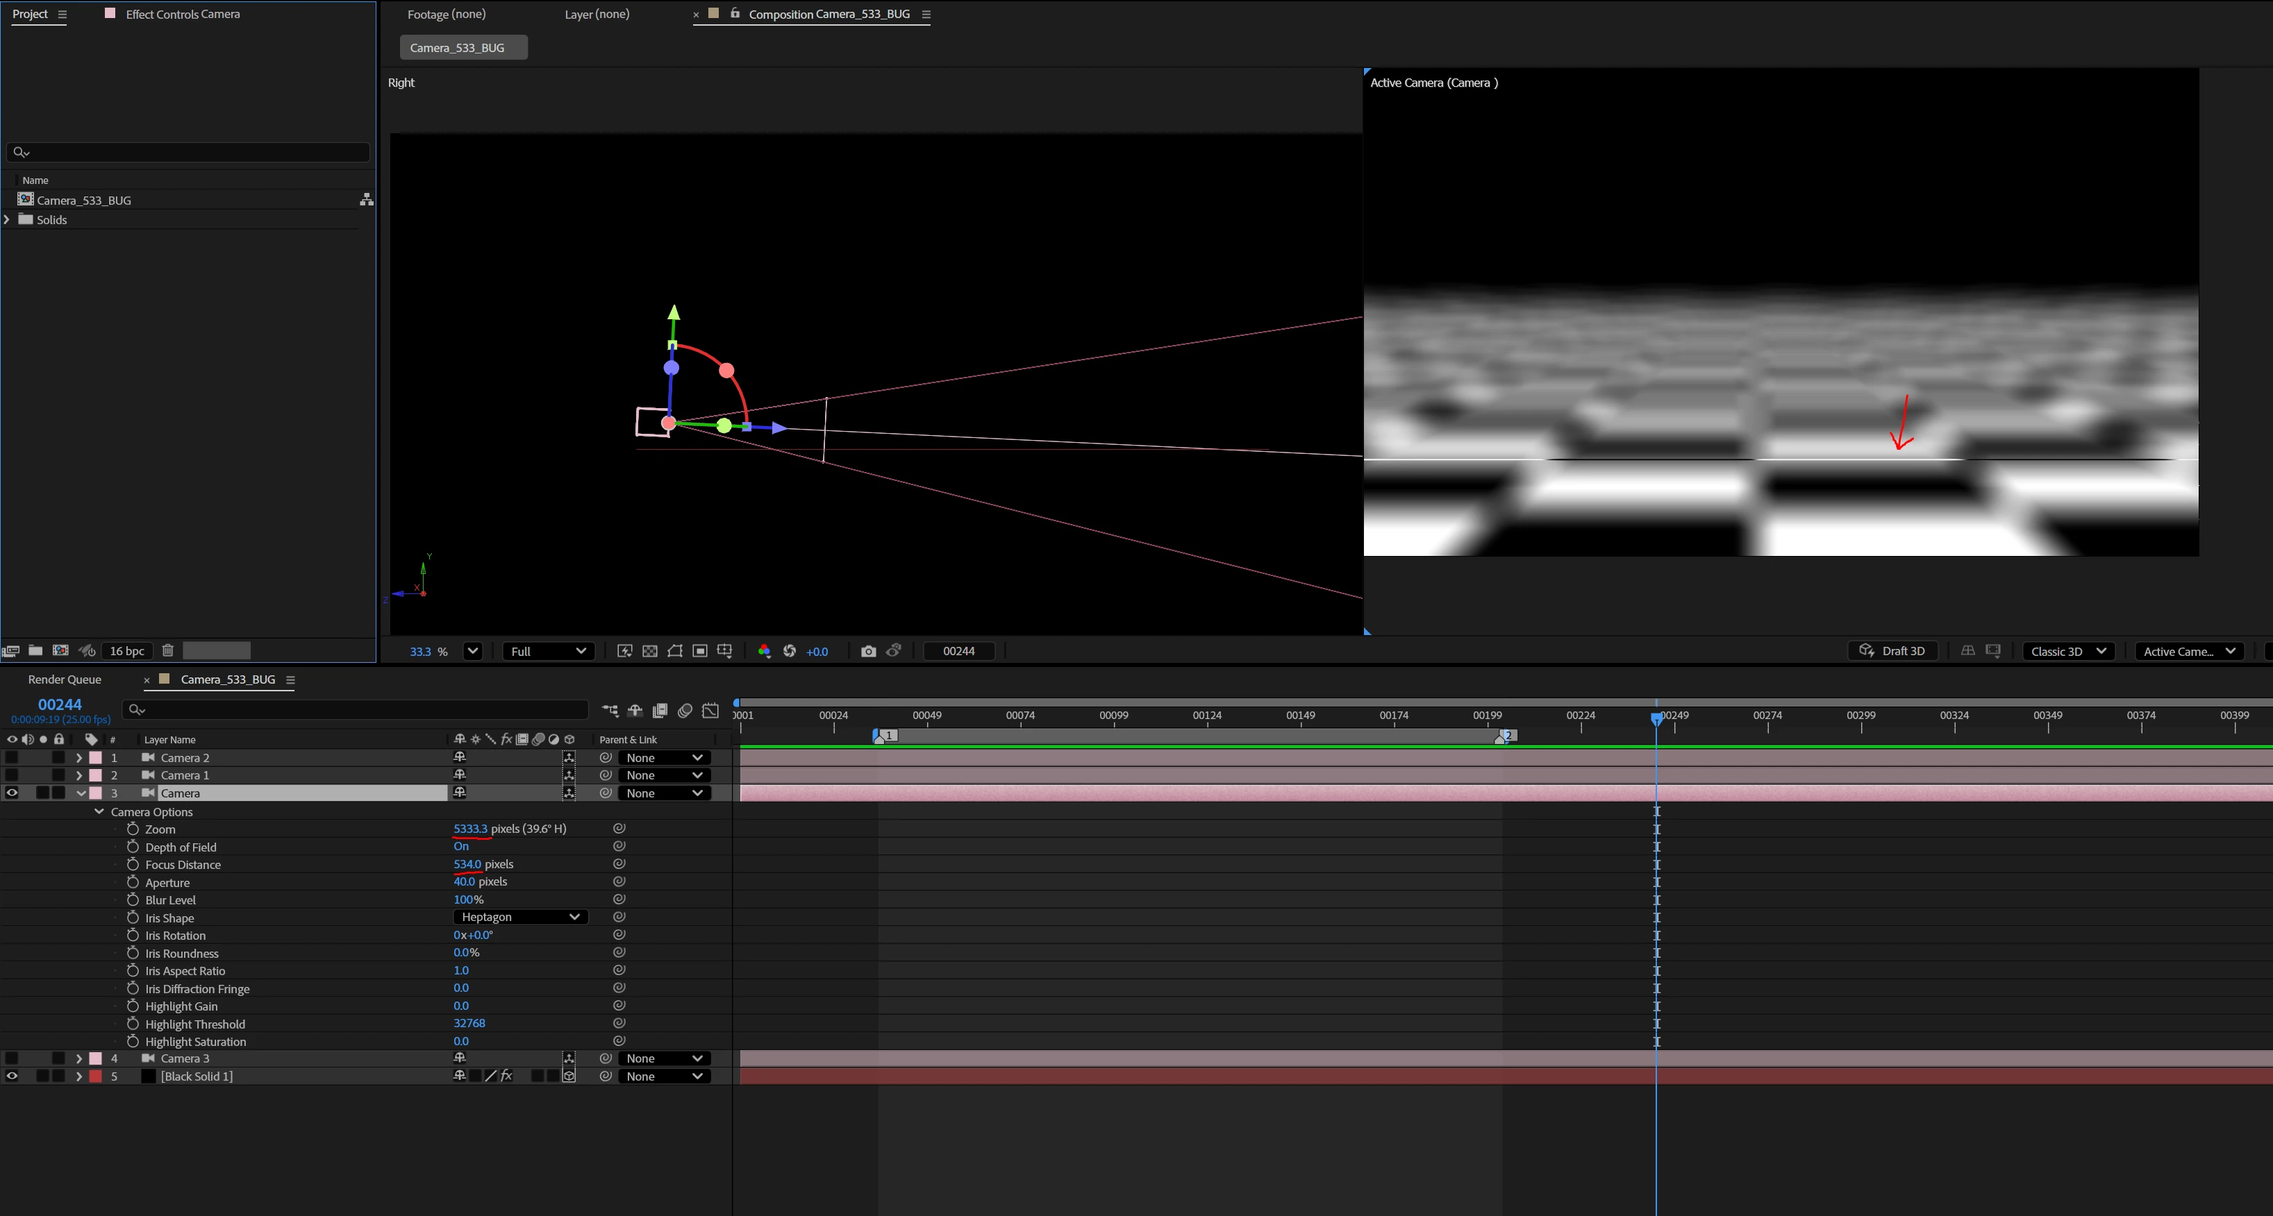Click Fast Previews lightning icon

tap(625, 651)
